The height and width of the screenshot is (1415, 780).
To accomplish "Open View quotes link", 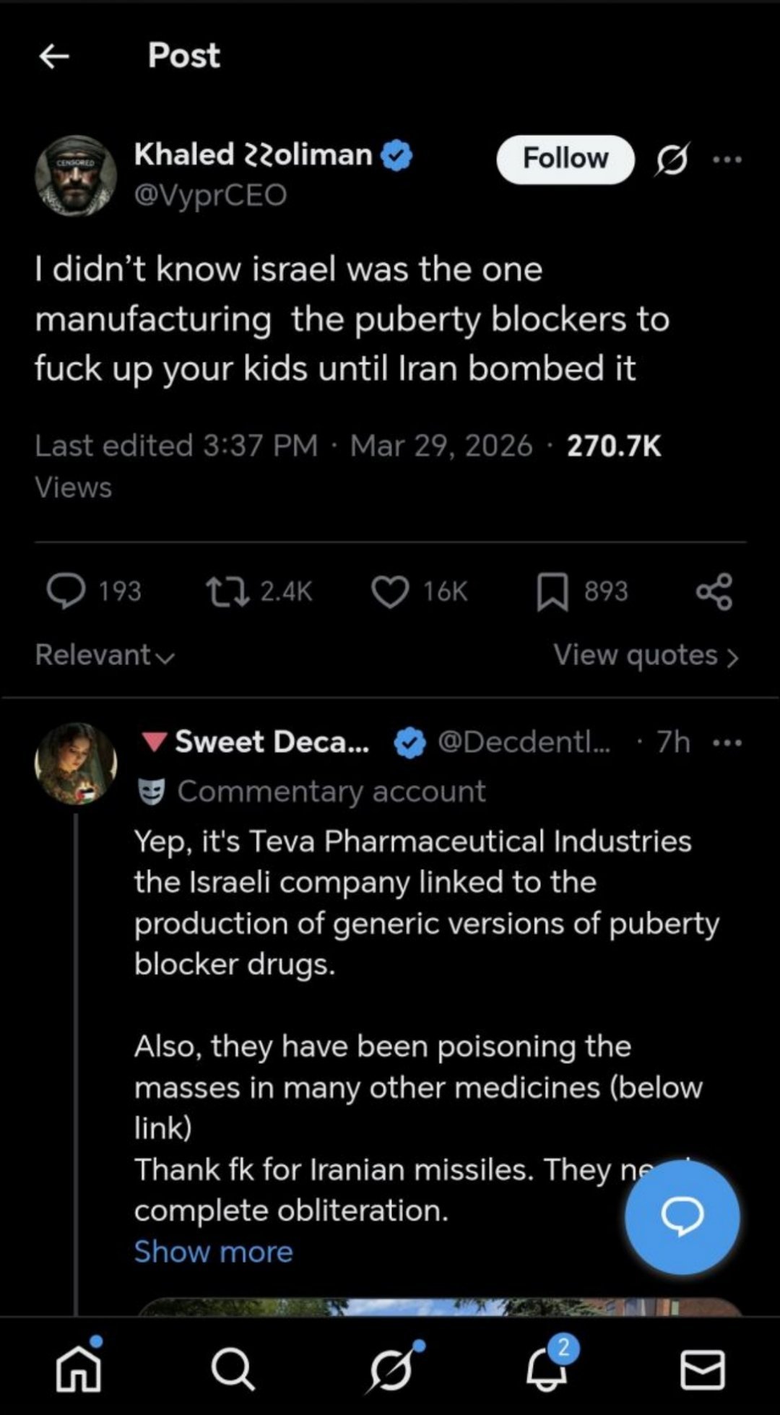I will (x=646, y=655).
